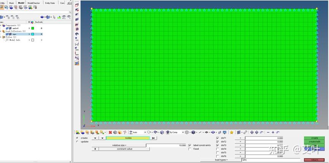Open the By Comp color mode dropdown
Screen dimensions: 329x163
[x=183, y=132]
